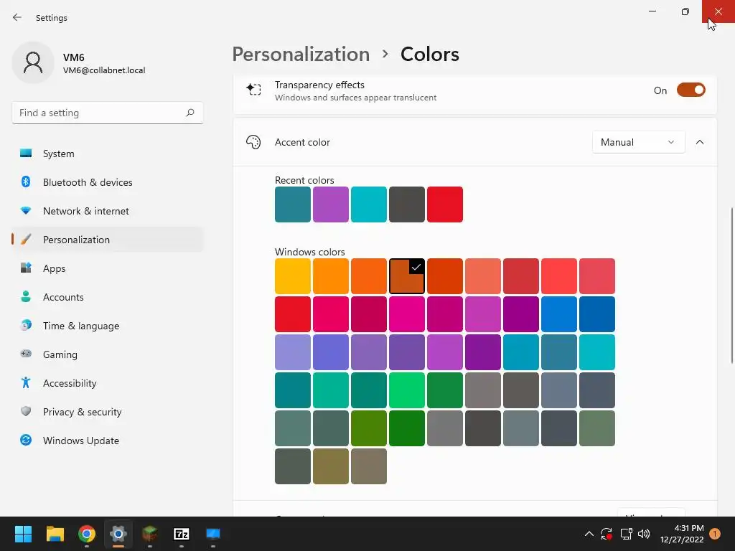Click the Windows Update sync icon
This screenshot has height=551, width=735.
click(26, 440)
